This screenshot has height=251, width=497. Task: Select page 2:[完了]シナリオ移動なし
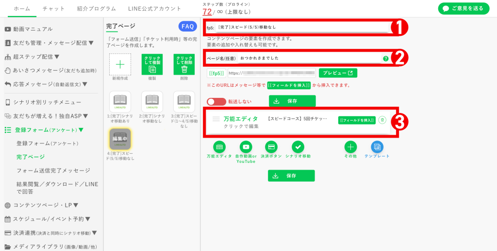(x=152, y=102)
